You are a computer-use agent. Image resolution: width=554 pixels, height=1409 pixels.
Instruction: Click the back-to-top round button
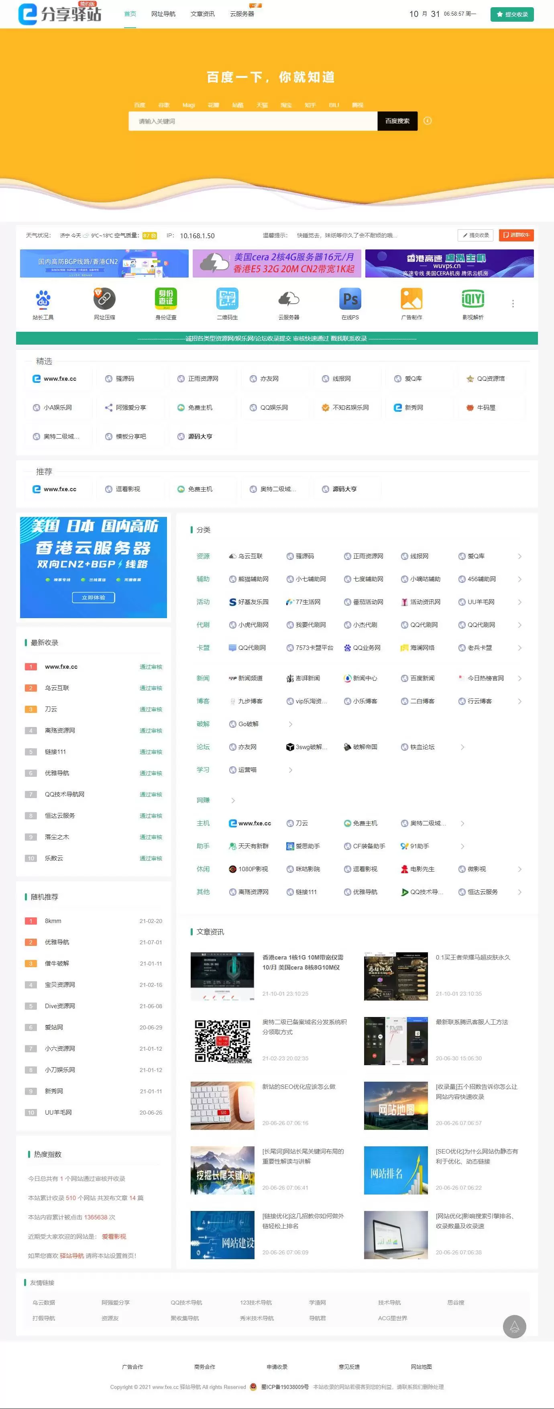click(514, 1326)
